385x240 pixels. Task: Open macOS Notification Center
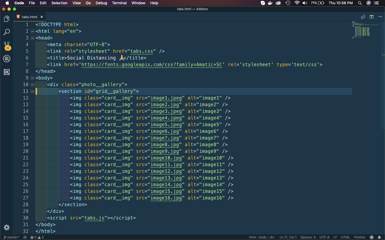click(x=377, y=3)
